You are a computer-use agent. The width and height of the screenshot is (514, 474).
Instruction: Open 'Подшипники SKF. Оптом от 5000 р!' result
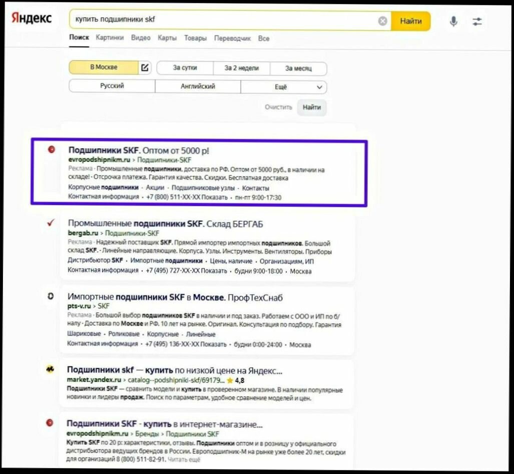[138, 150]
